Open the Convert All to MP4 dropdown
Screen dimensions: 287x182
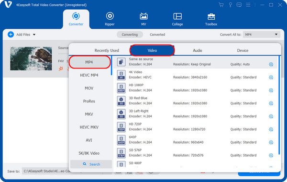pyautogui.click(x=261, y=34)
